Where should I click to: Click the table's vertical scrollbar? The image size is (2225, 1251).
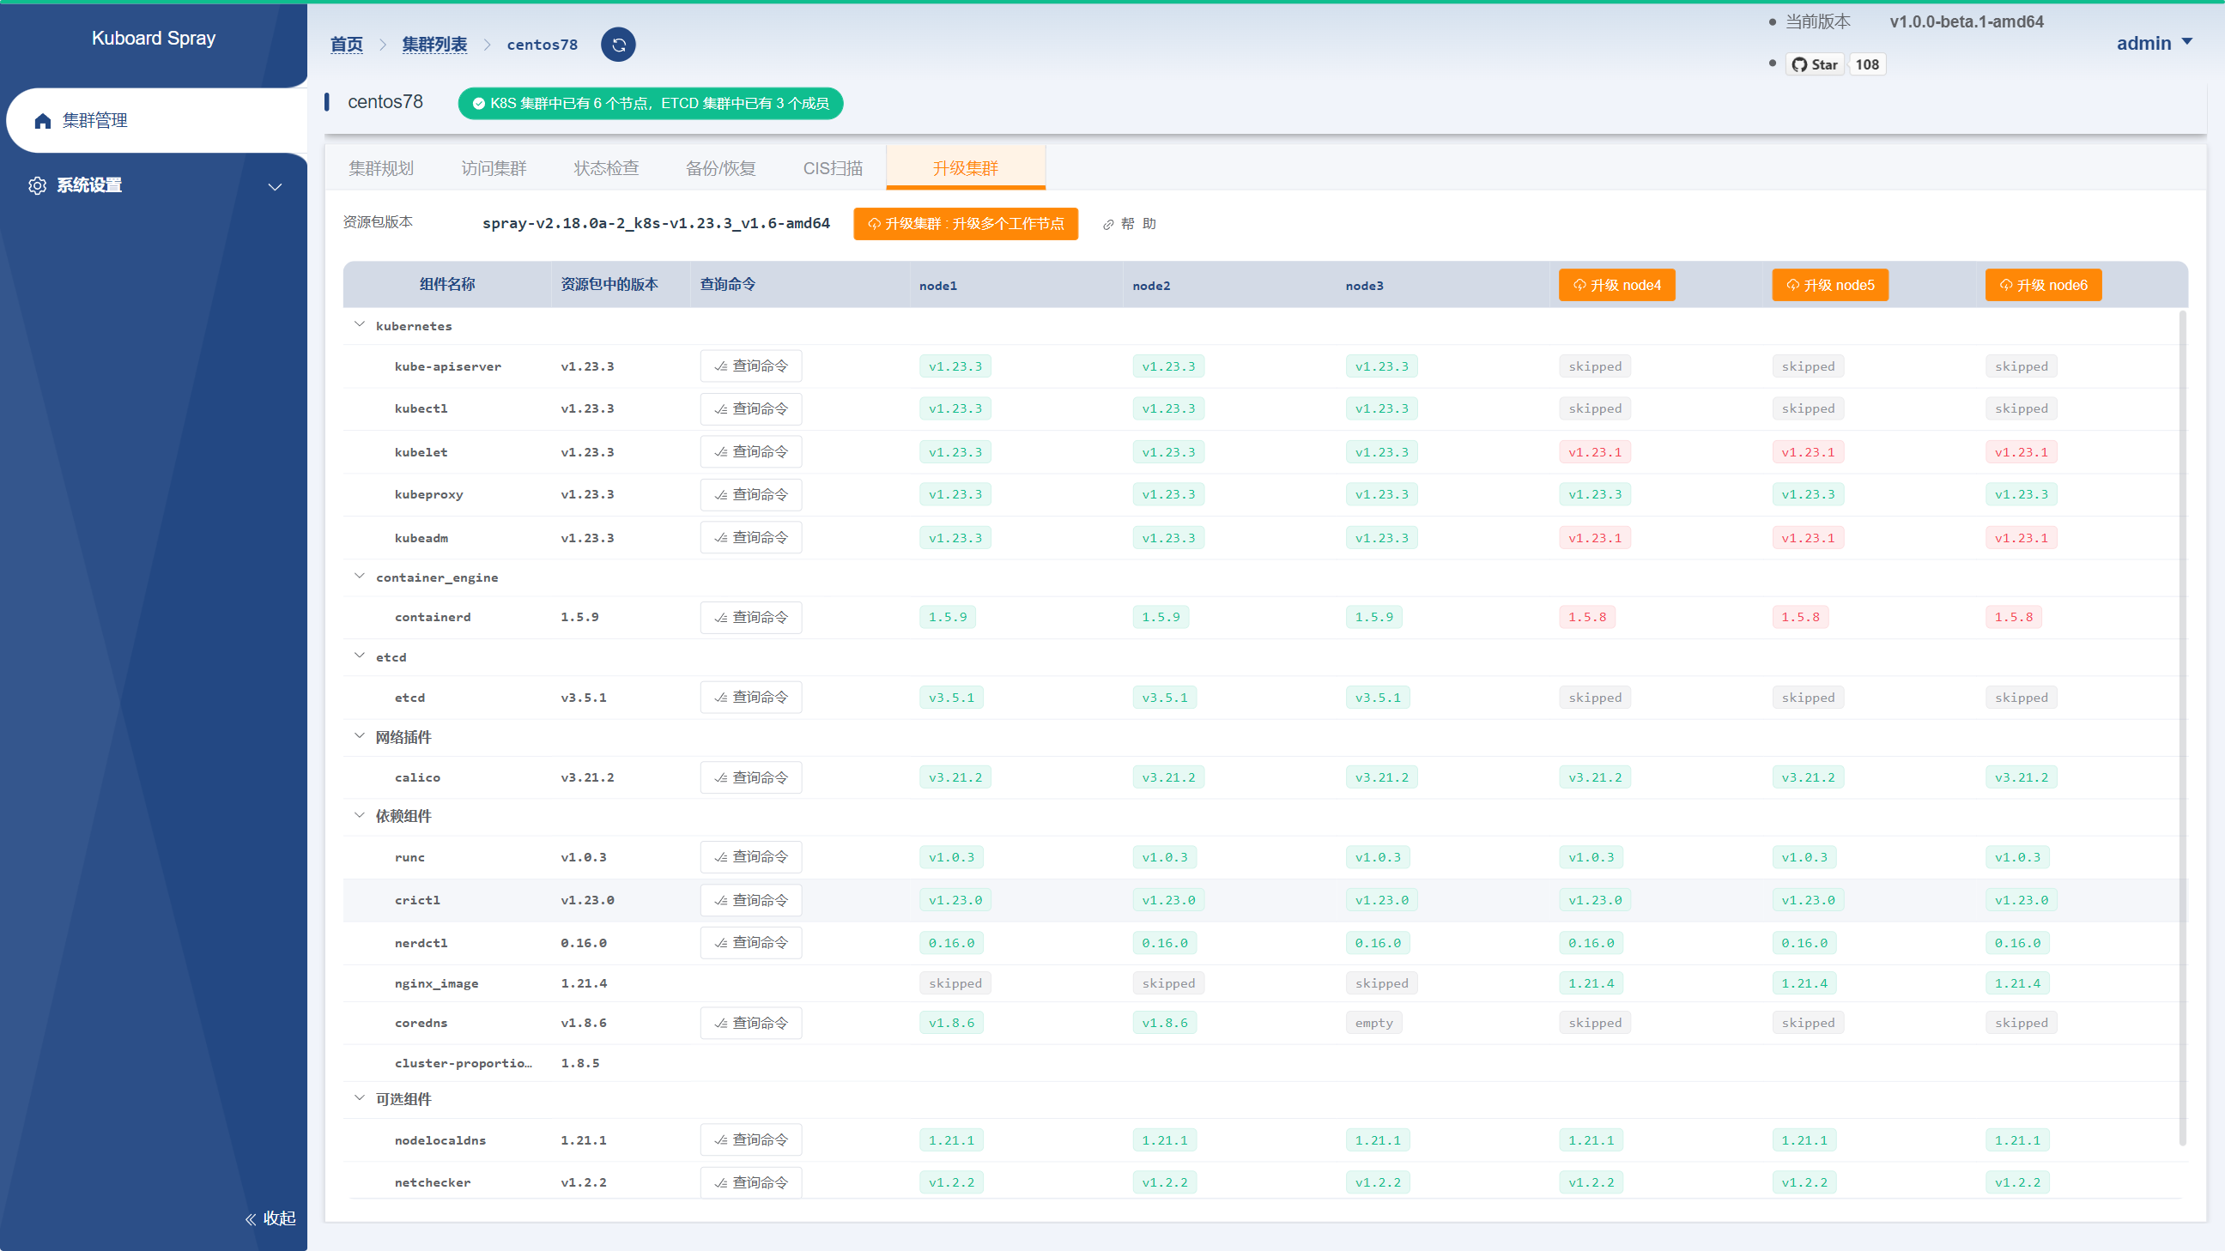tap(2183, 728)
